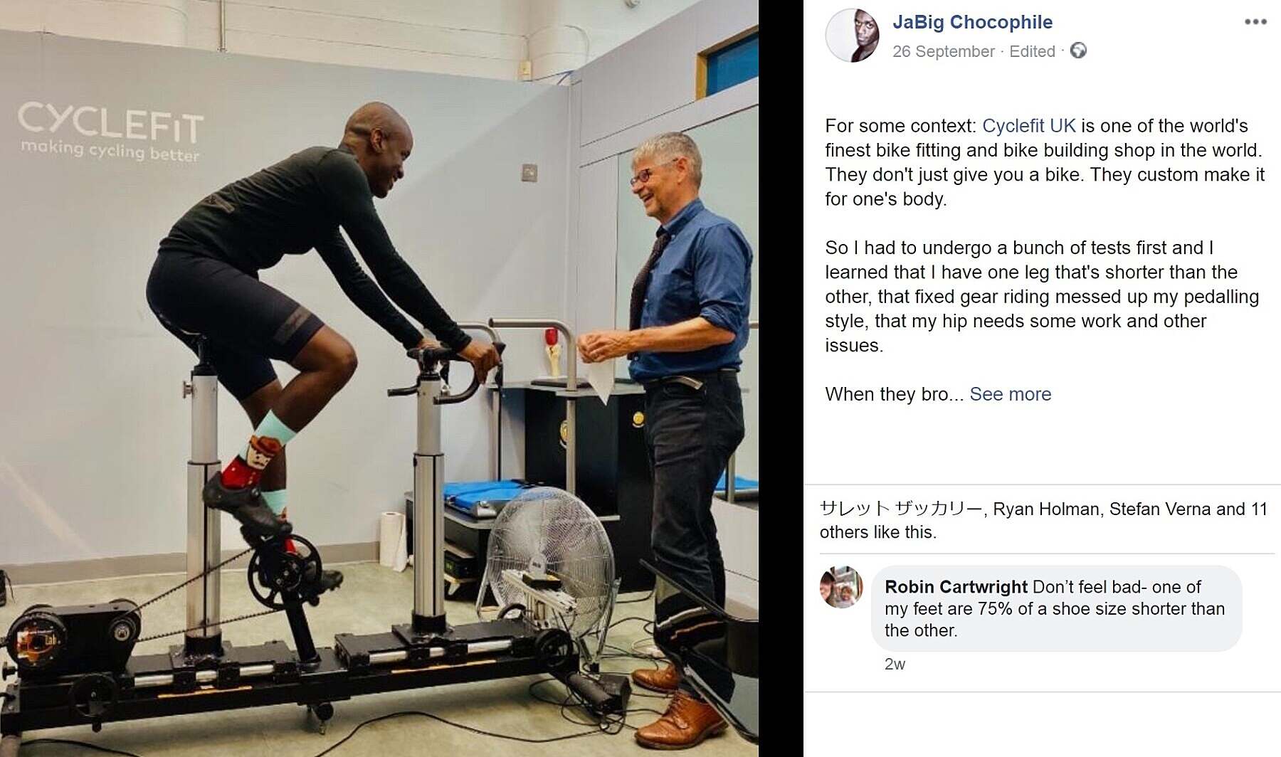This screenshot has width=1281, height=757.
Task: Open the 26 September timestamp link
Action: (x=943, y=51)
